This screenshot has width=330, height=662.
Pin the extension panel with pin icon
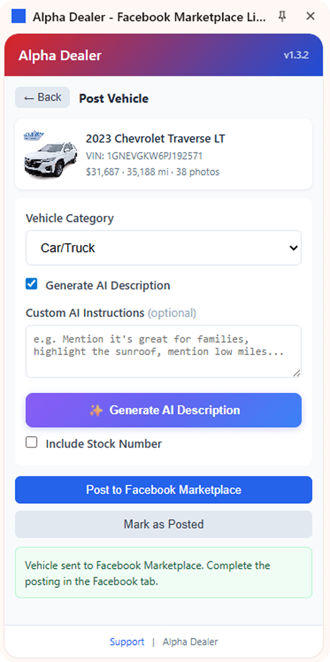[282, 17]
